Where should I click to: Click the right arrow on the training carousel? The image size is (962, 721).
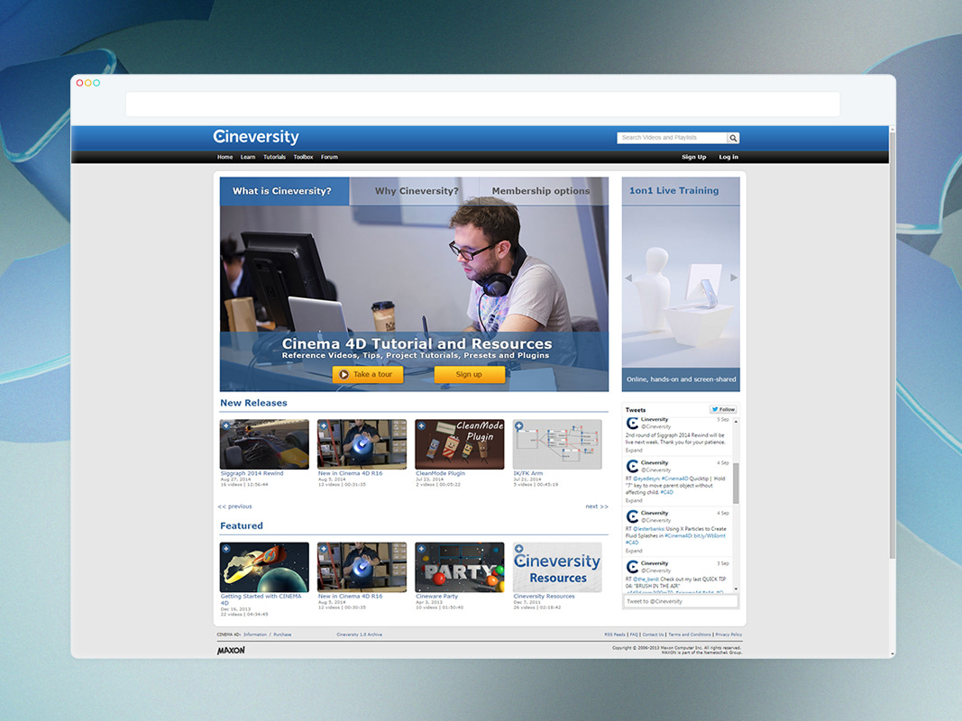click(734, 278)
